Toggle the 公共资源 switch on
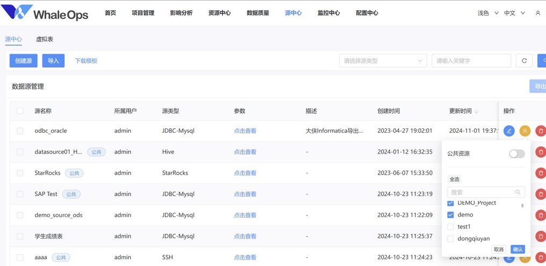546x266 pixels. click(x=516, y=154)
